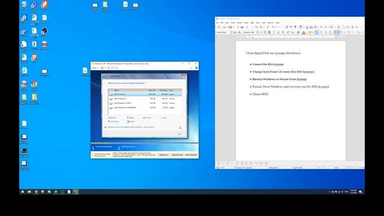
Task: Align text left in Writer
Action: coord(316,32)
